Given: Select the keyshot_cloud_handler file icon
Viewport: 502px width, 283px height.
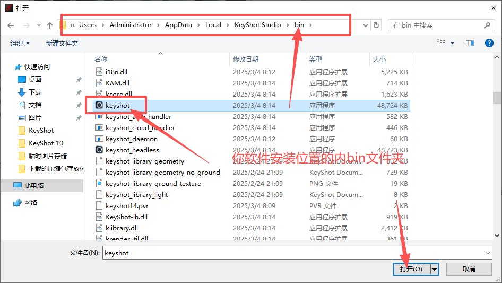Looking at the screenshot, I should click(99, 127).
